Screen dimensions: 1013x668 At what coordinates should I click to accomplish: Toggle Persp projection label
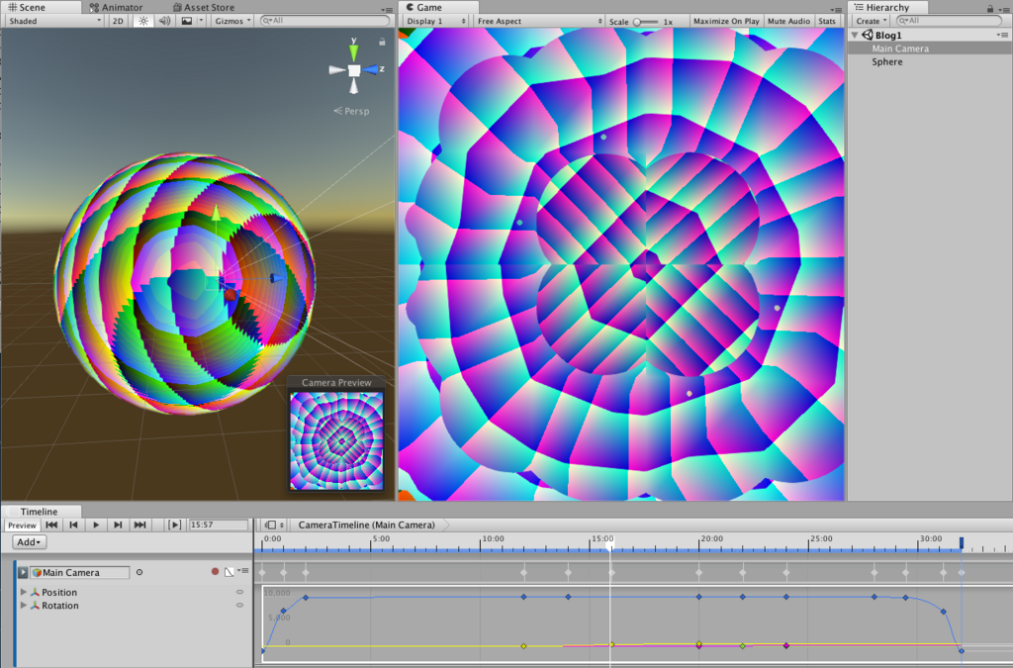352,111
